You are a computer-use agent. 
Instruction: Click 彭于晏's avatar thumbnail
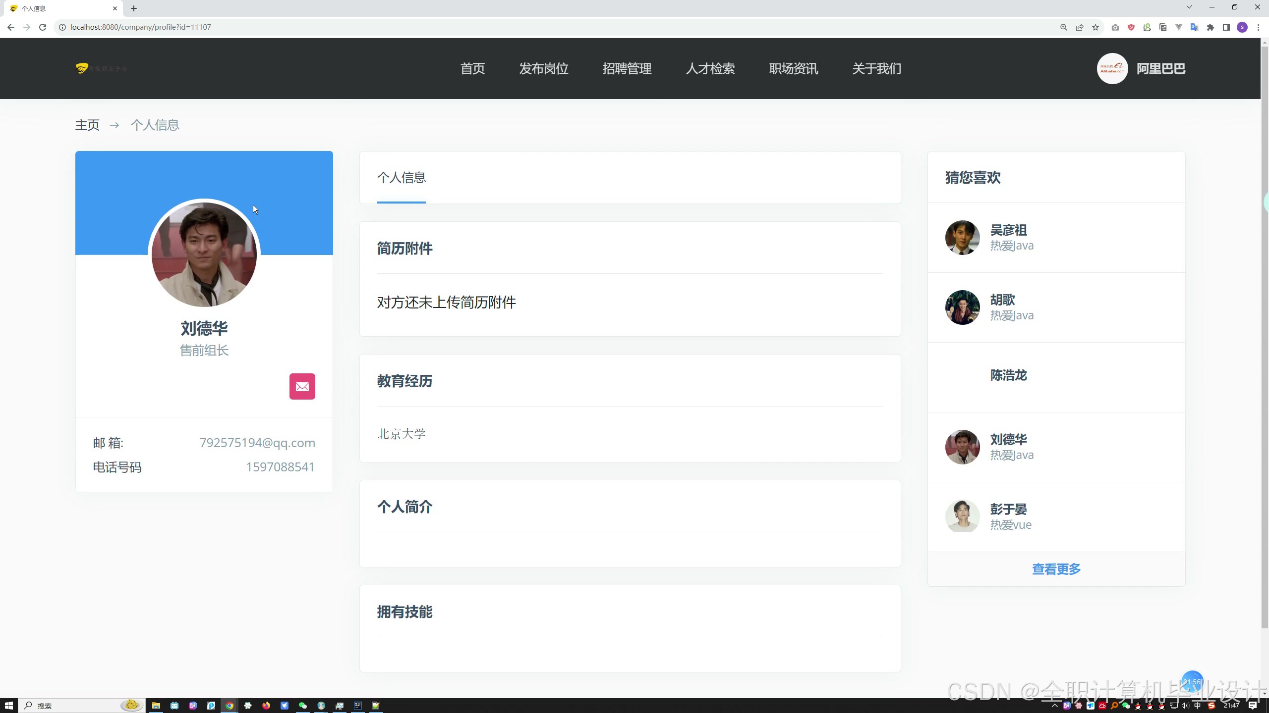(962, 516)
